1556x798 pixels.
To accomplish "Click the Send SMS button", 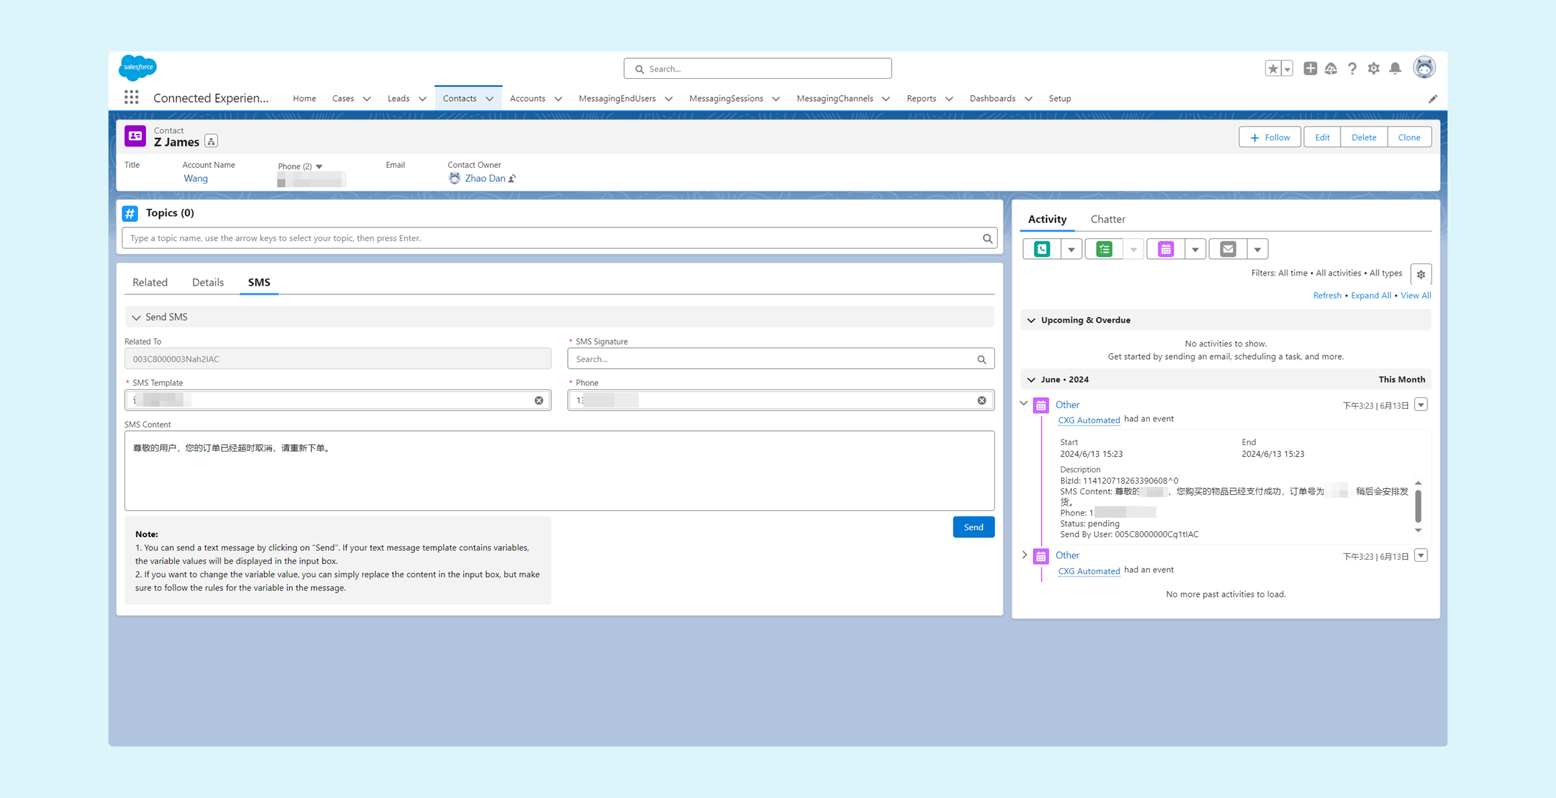I will click(x=973, y=527).
